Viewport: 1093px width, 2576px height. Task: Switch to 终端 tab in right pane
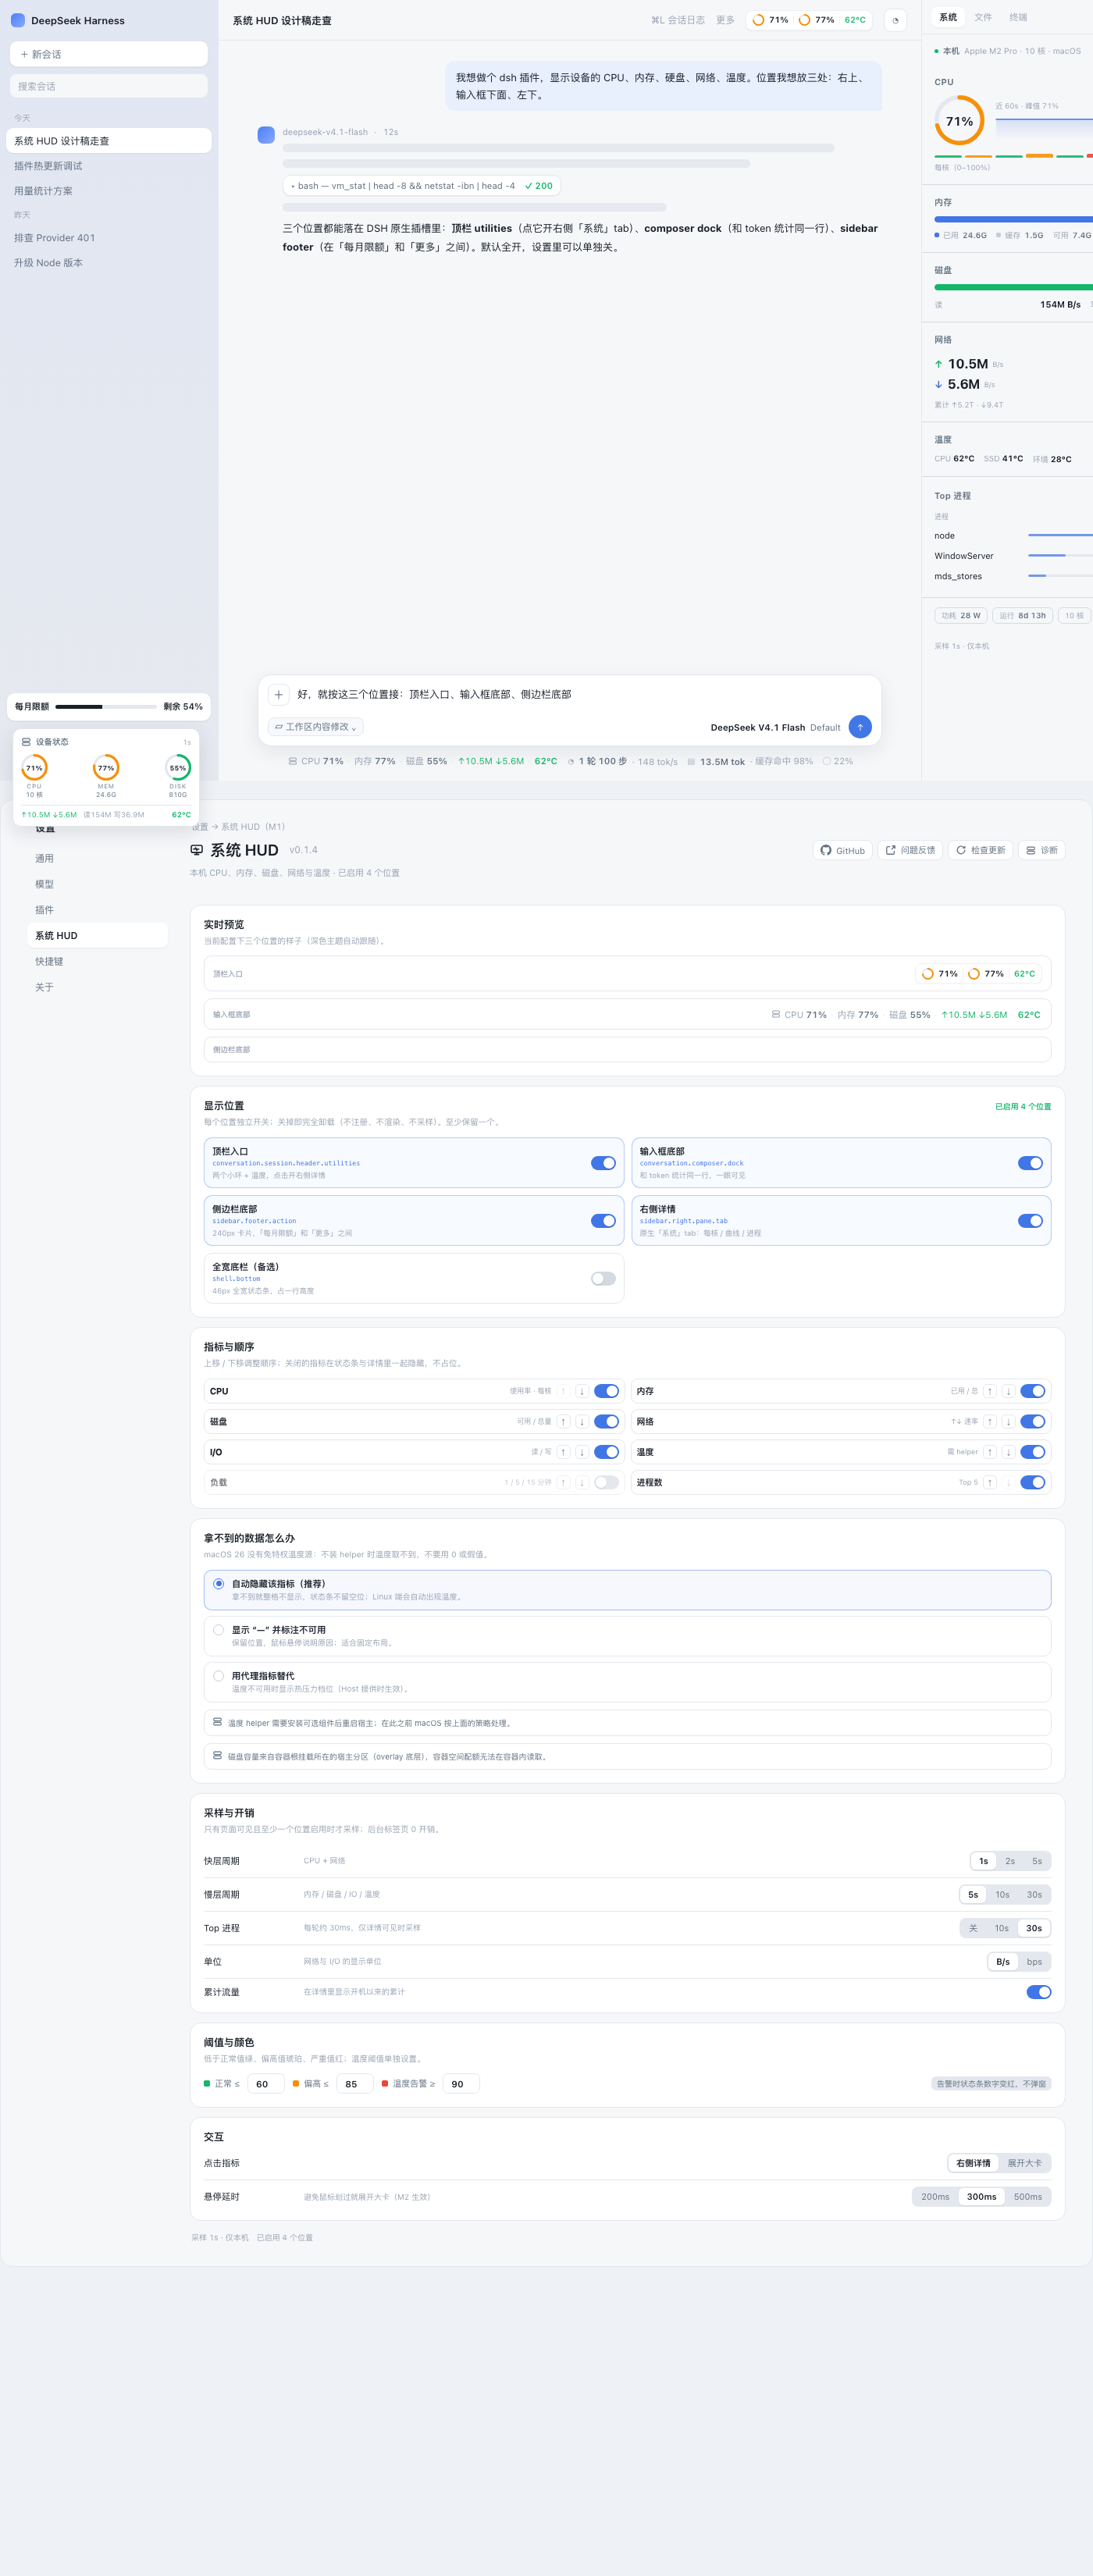coord(1018,17)
